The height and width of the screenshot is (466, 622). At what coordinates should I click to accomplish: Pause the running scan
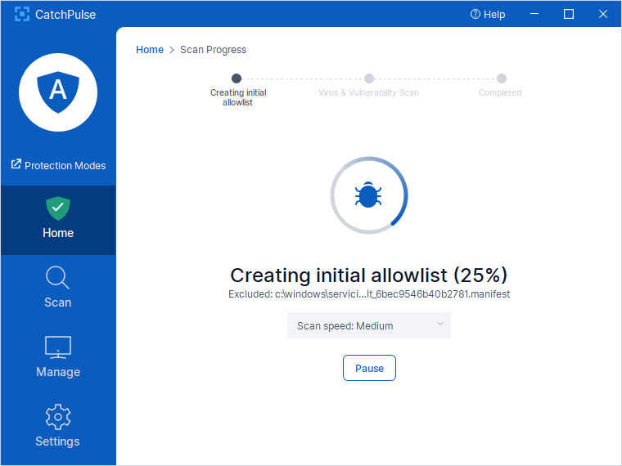pos(369,368)
